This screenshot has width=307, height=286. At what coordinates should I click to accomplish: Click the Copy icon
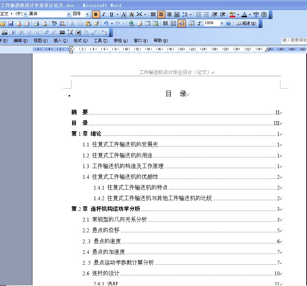pos(80,23)
